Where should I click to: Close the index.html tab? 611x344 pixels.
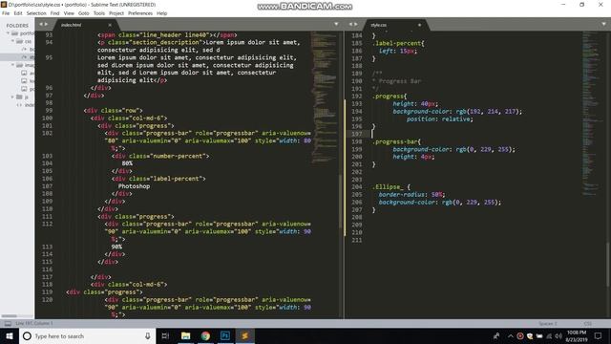[110, 25]
